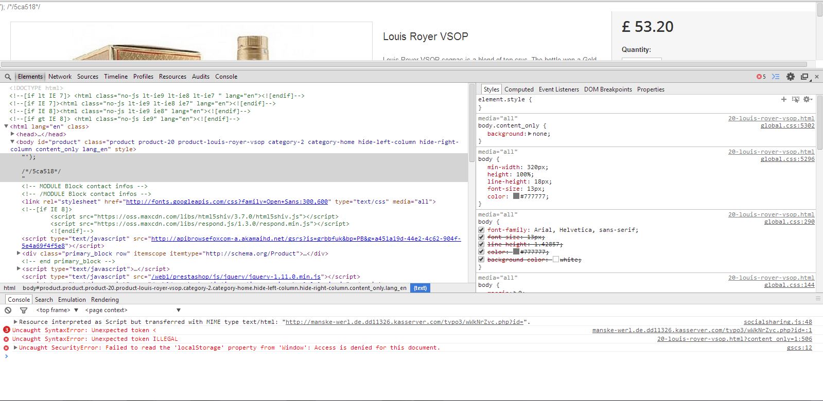Open the socialsharing.js:48 source link
The image size is (823, 401).
[x=777, y=322]
